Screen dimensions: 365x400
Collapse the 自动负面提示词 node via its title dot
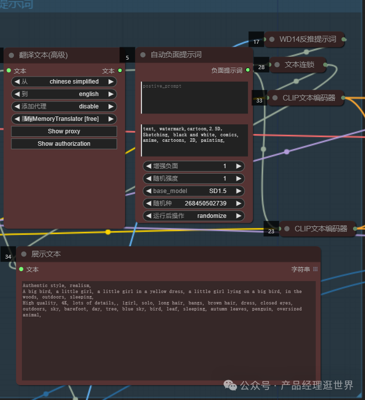point(143,55)
